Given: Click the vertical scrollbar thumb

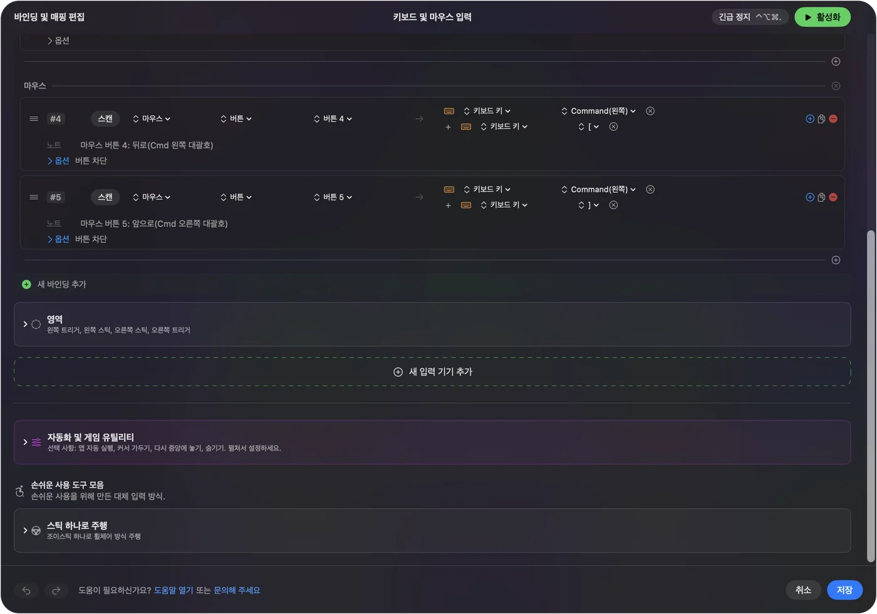Looking at the screenshot, I should point(870,397).
